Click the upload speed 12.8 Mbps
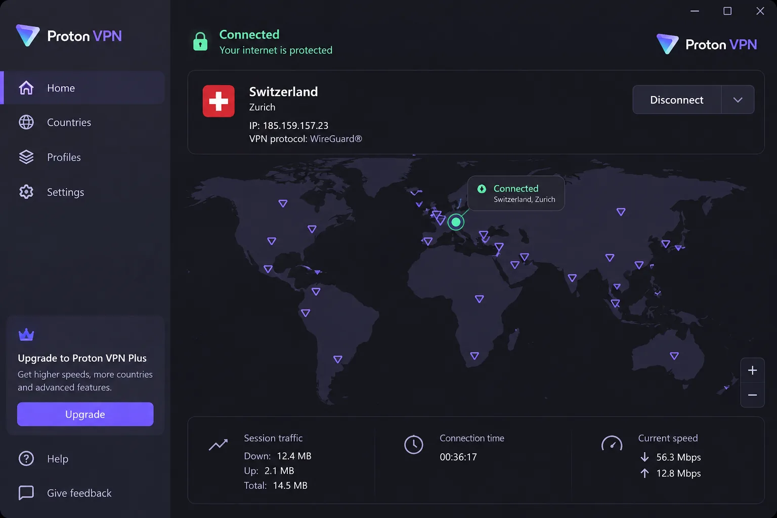777x518 pixels. pyautogui.click(x=678, y=473)
